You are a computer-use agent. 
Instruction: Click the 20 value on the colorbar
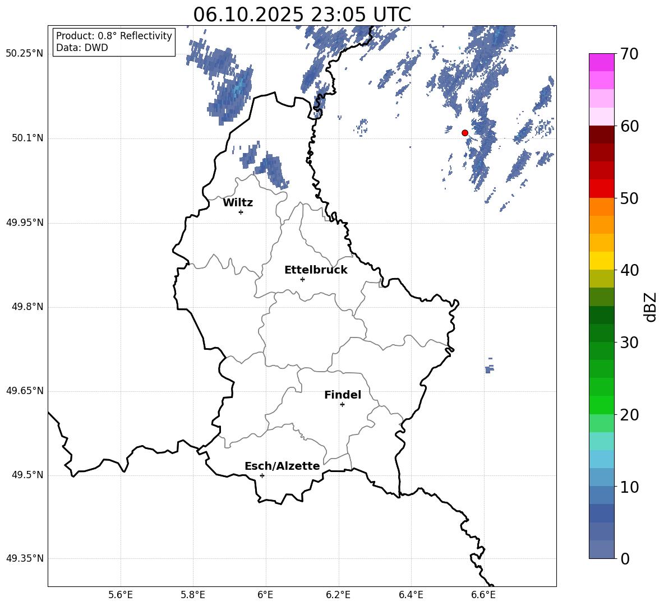(630, 414)
